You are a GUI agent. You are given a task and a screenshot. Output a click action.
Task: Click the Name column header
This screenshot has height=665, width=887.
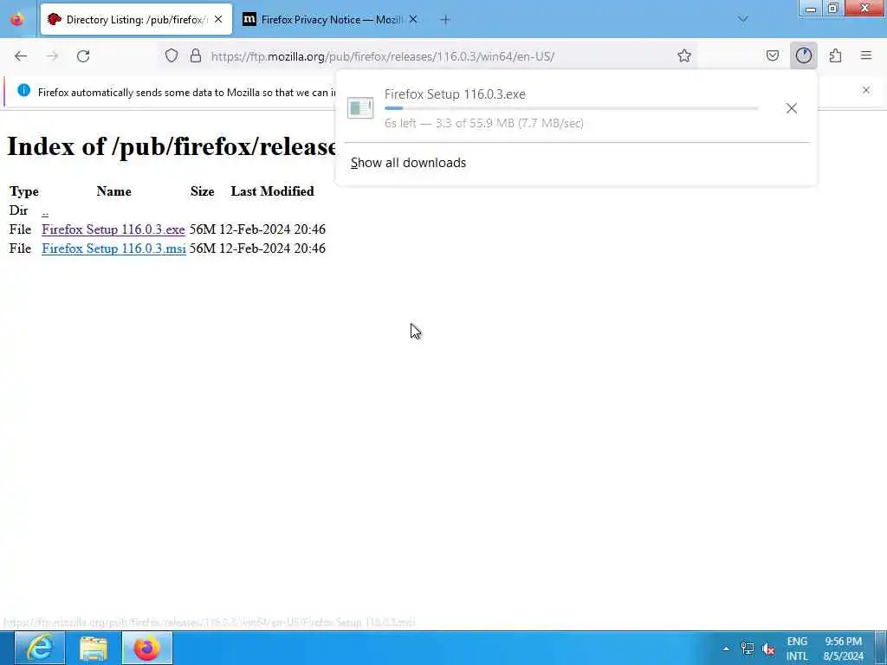click(x=113, y=191)
